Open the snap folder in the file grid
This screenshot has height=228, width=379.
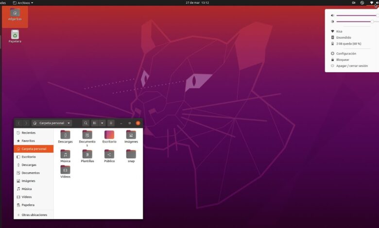(x=131, y=156)
